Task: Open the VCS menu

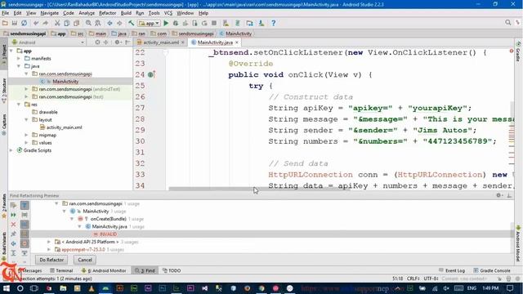Action: click(168, 13)
